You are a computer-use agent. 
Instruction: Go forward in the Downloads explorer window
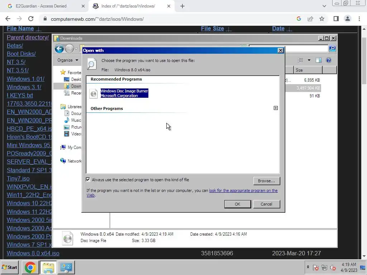click(x=69, y=49)
